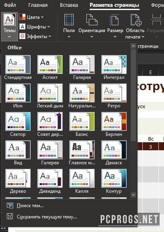164x232 pixels.
Task: Open the Ориентация page orientation dropdown
Action: [92, 26]
